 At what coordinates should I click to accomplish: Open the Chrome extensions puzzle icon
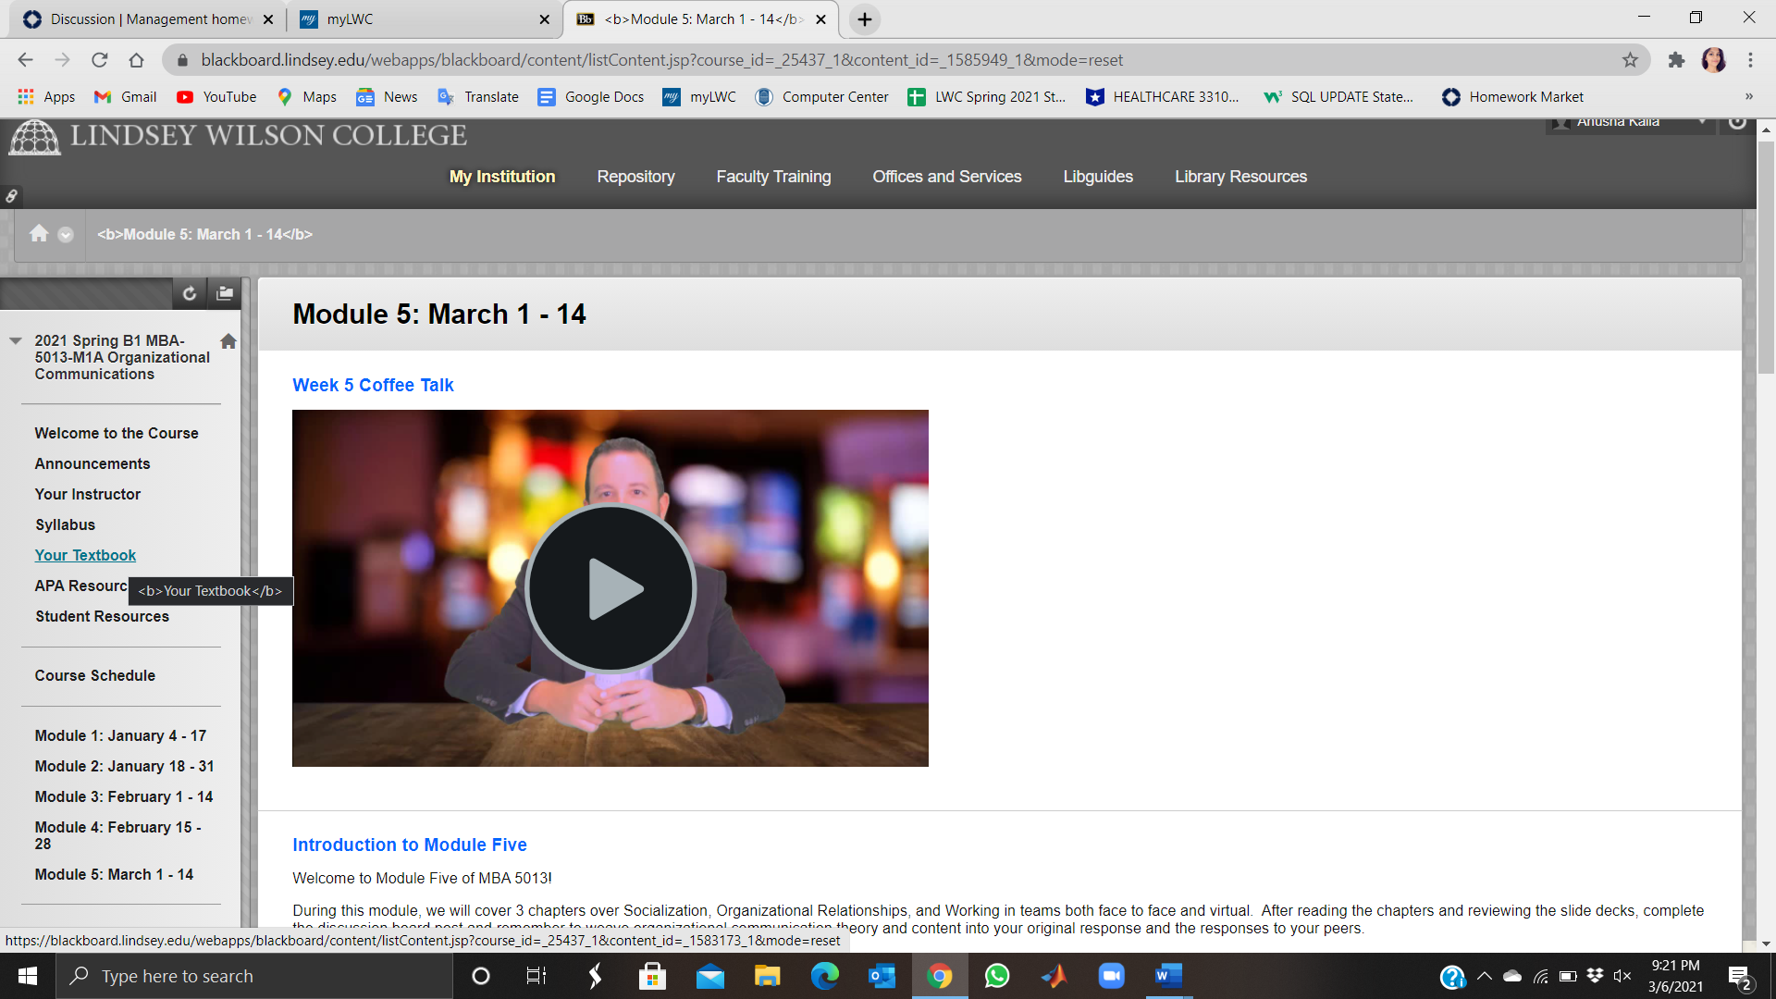coord(1676,60)
